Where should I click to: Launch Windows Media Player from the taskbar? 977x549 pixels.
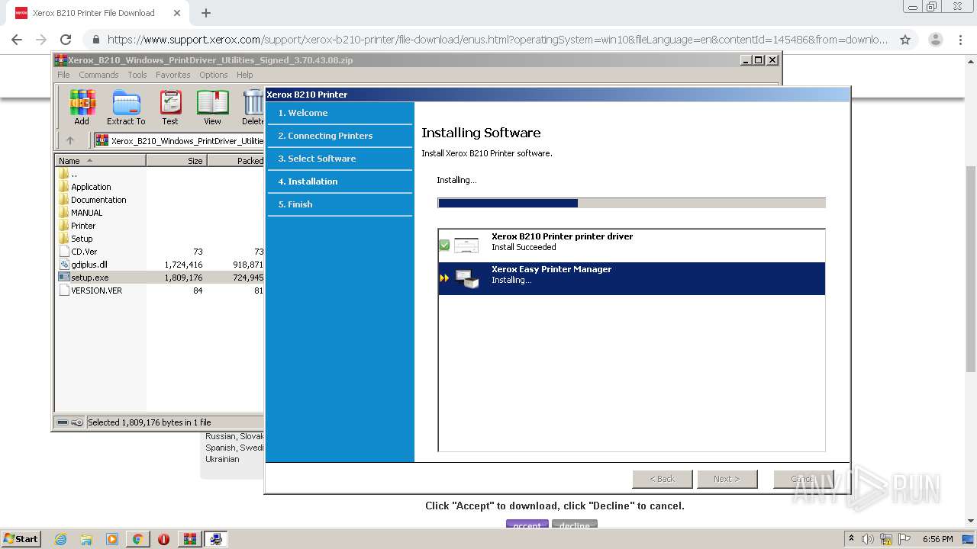pyautogui.click(x=112, y=539)
